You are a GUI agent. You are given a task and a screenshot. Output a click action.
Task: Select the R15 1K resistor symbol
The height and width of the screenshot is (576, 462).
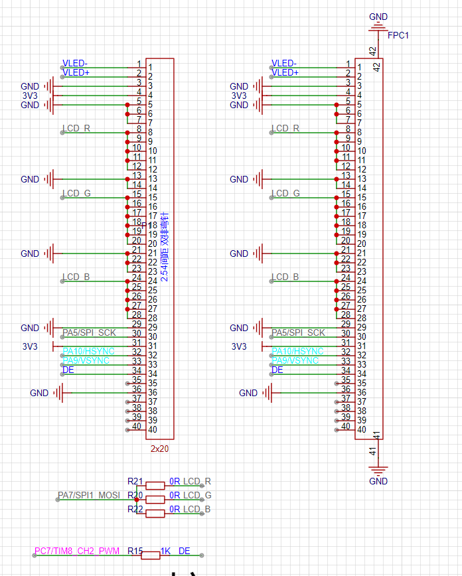[x=151, y=555]
